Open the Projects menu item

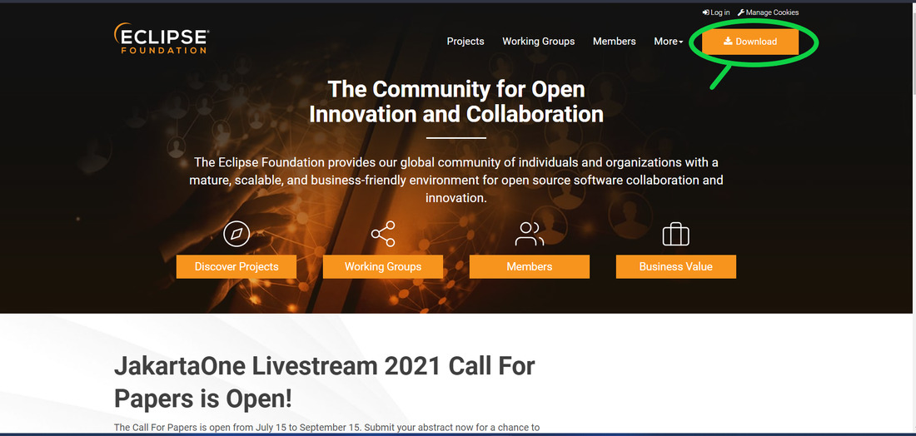pyautogui.click(x=465, y=42)
